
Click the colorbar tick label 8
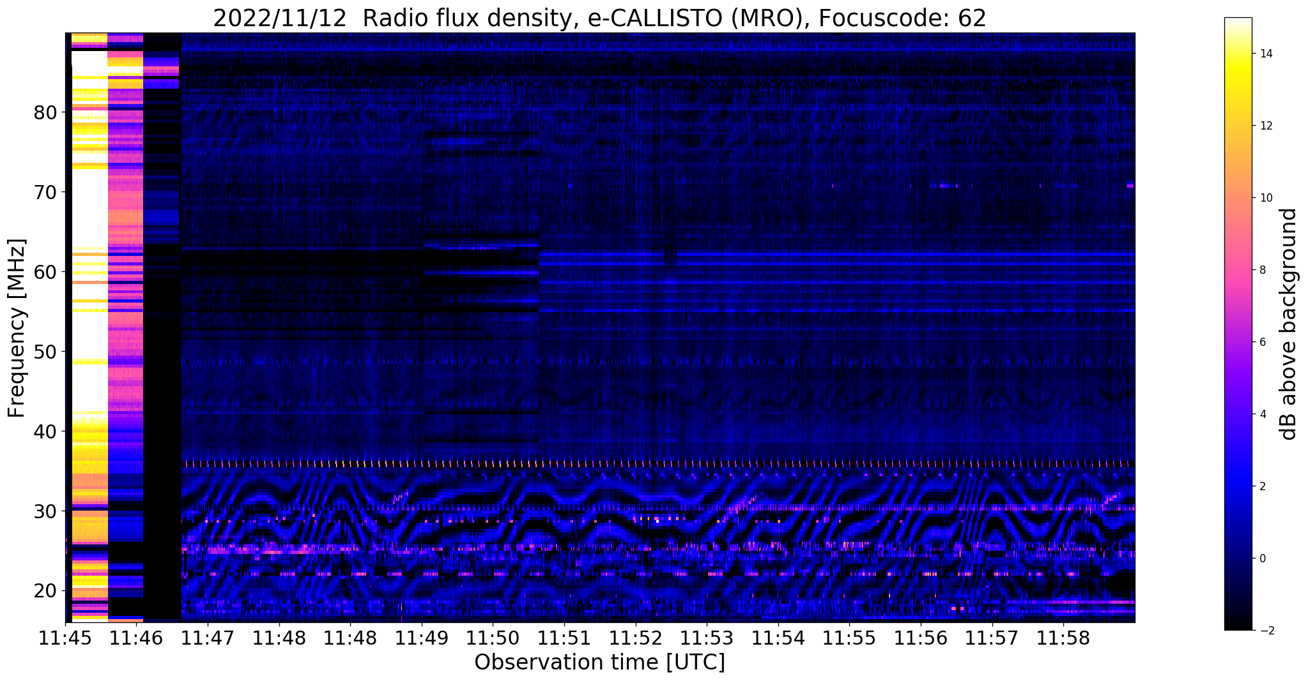[x=1262, y=271]
